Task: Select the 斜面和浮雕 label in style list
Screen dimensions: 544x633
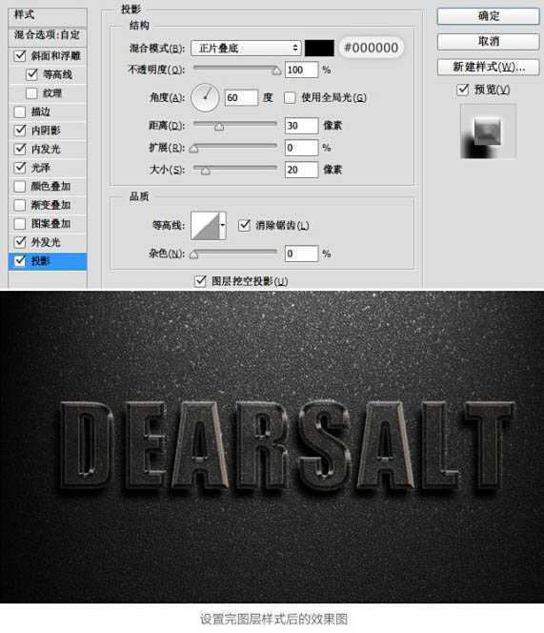Action: 56,55
